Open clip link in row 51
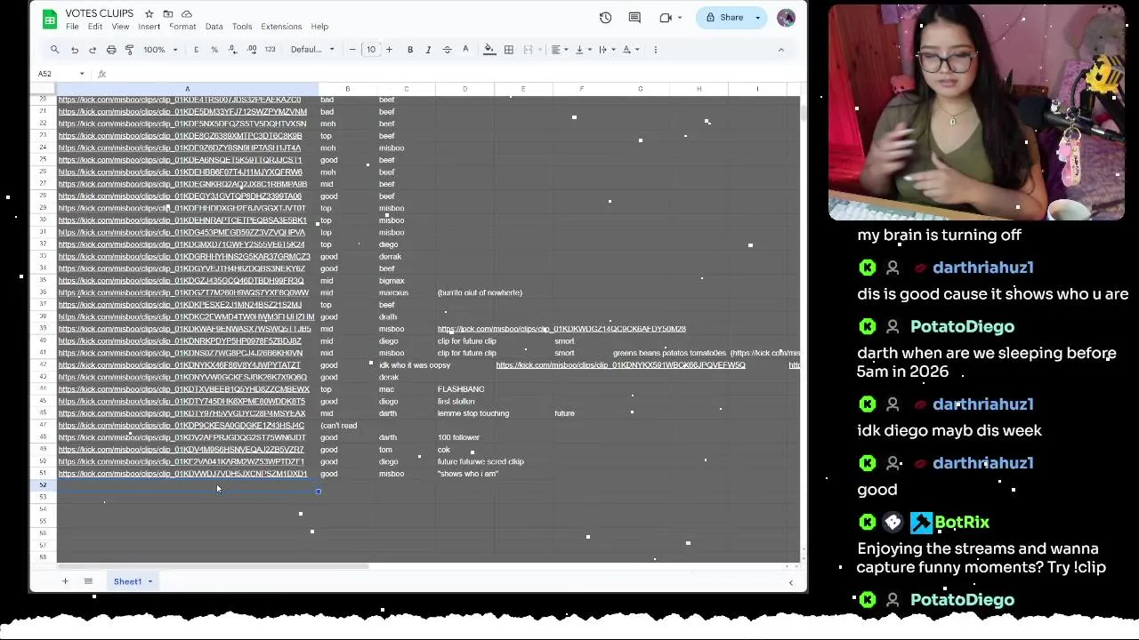 coord(182,474)
